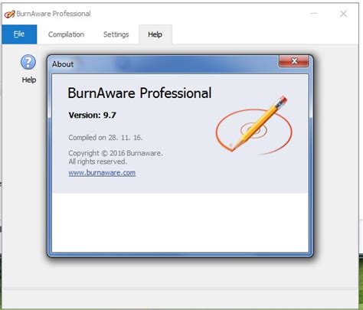363x310 pixels.
Task: Open the www.burnaware.com link
Action: point(102,173)
